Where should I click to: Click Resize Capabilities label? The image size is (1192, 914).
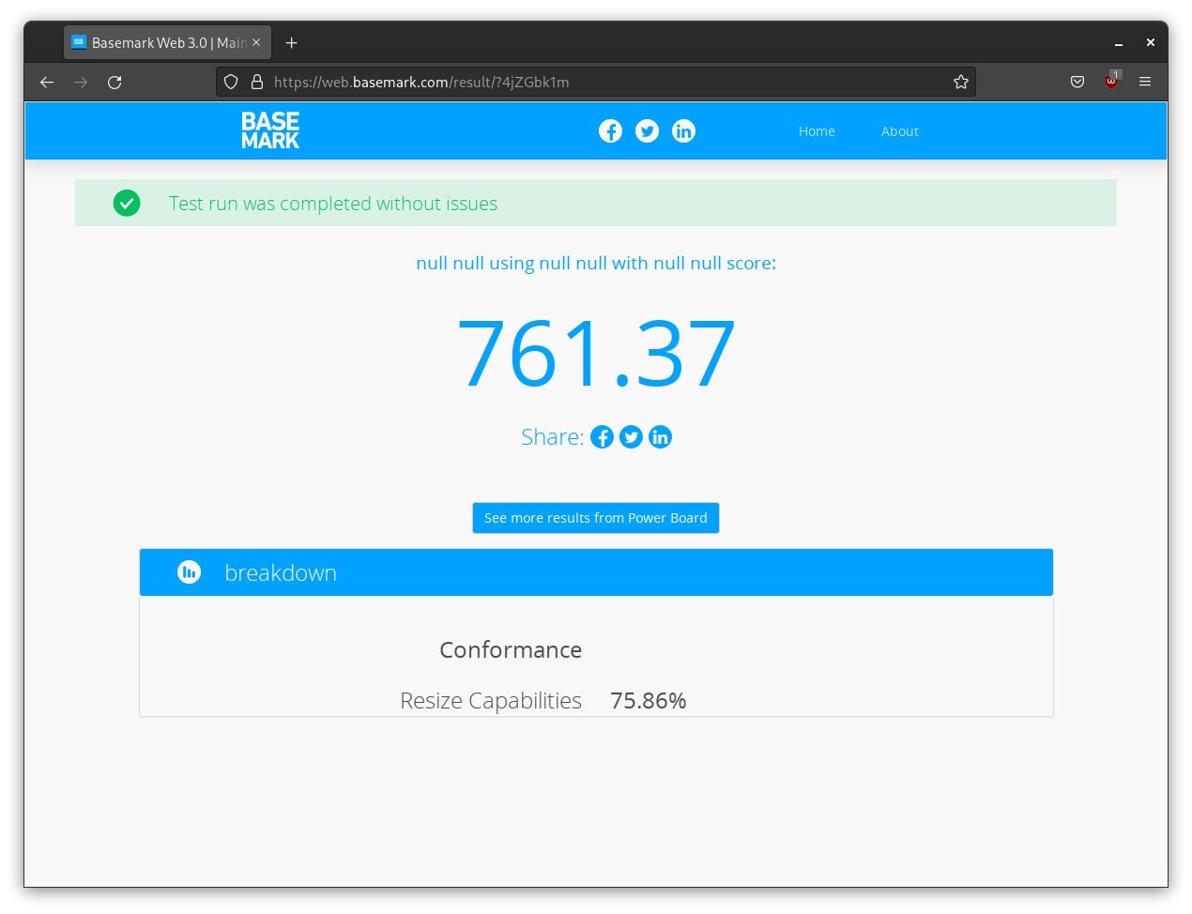[x=491, y=701]
